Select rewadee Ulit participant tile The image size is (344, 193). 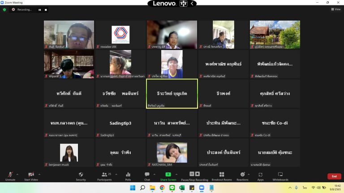click(x=120, y=34)
